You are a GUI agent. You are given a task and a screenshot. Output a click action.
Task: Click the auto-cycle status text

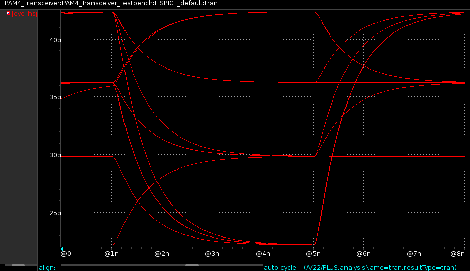pos(360,268)
